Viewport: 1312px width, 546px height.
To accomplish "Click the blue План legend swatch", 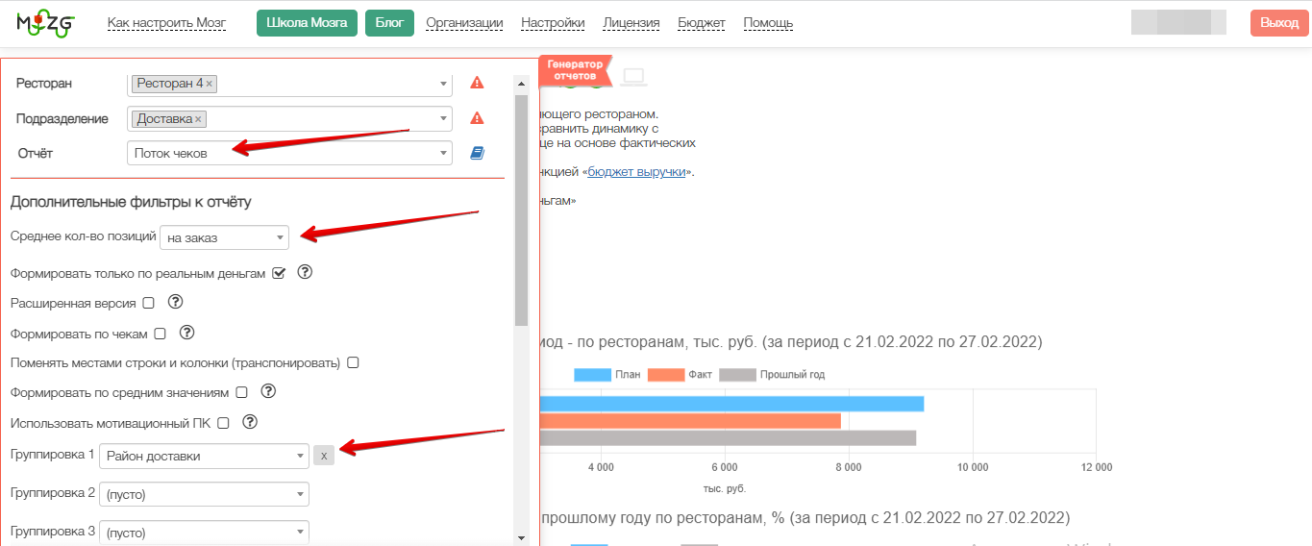I will pos(593,375).
